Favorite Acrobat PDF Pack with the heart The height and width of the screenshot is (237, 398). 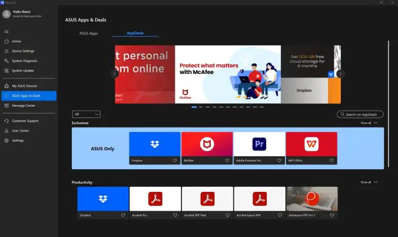tap(228, 215)
